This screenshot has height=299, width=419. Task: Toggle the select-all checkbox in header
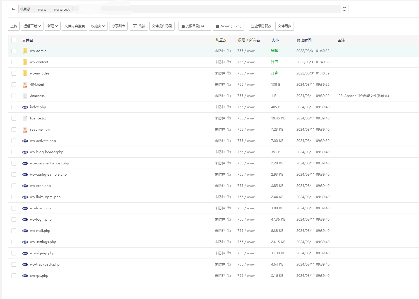14,40
